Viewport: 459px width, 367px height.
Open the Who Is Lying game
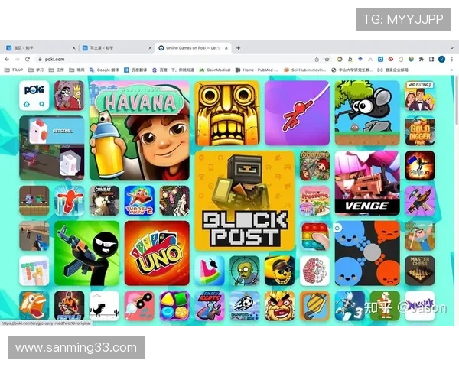[x=420, y=96]
